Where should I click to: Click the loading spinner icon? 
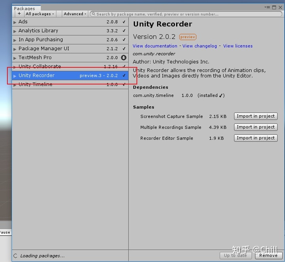click(x=15, y=256)
